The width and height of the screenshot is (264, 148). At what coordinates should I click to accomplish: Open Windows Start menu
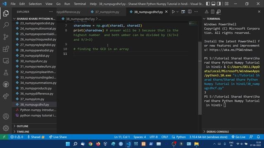(x=68, y=144)
